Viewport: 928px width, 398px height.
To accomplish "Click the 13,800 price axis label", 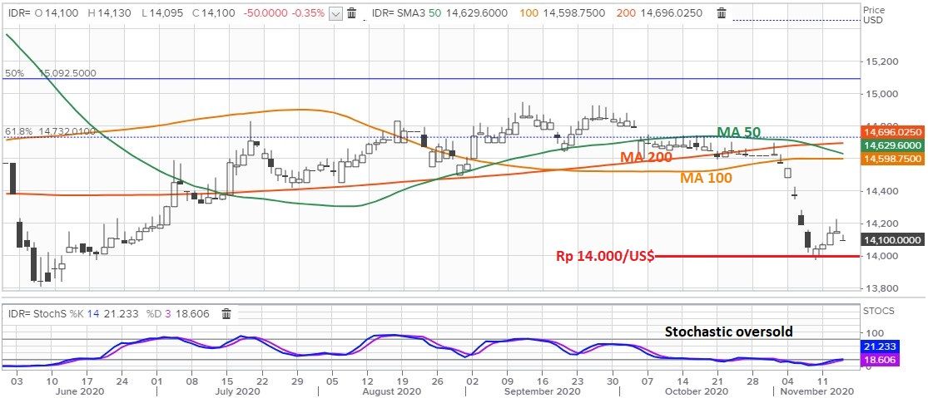I will pyautogui.click(x=883, y=289).
